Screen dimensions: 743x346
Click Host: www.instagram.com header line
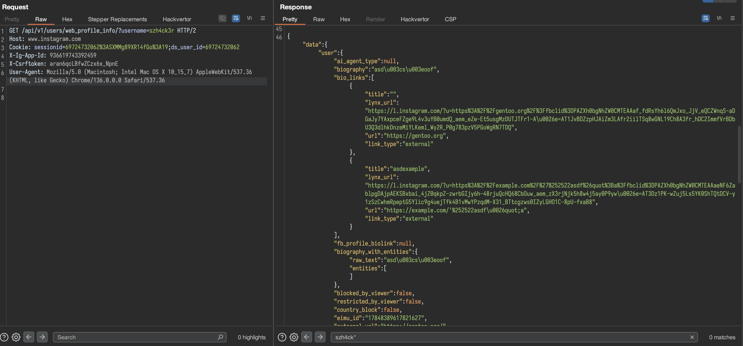click(45, 39)
